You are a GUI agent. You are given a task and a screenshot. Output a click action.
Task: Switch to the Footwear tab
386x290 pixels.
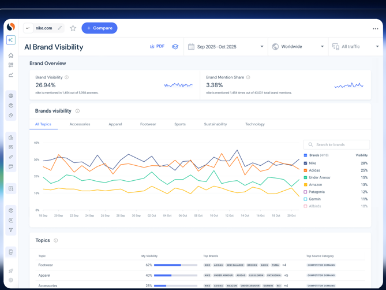[148, 124]
